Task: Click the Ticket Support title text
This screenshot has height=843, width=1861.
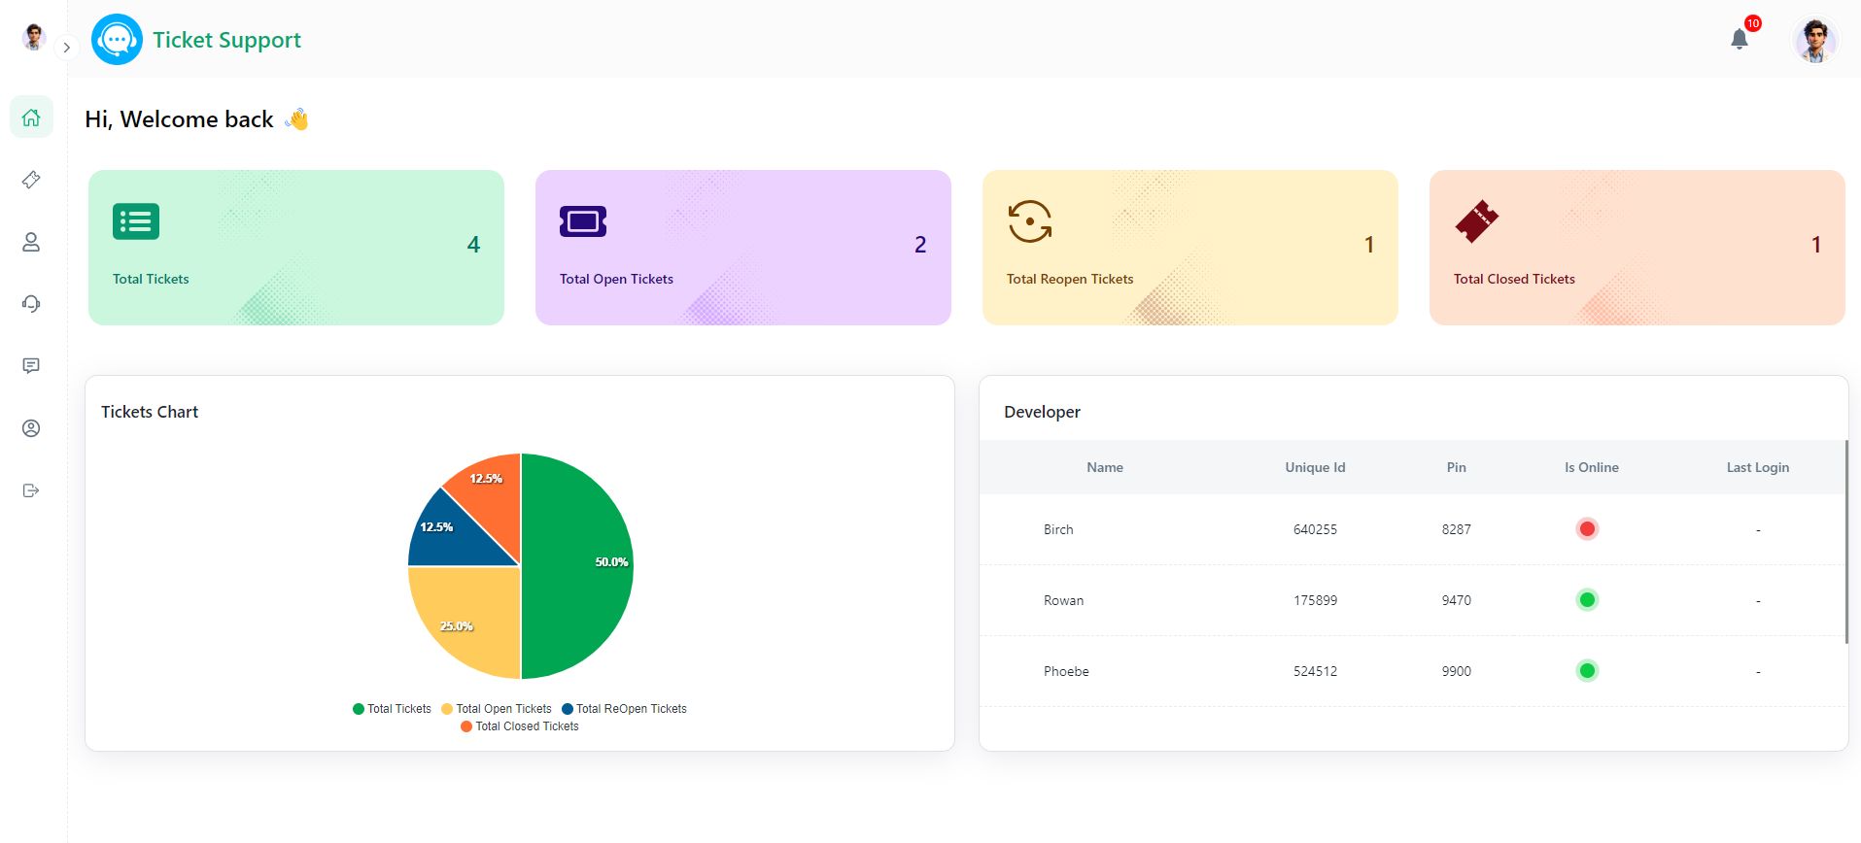Action: (x=226, y=40)
